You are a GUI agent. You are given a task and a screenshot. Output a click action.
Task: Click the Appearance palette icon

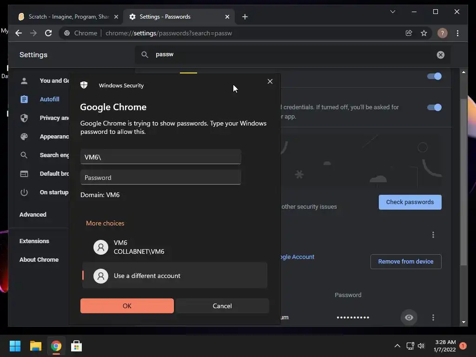(24, 137)
